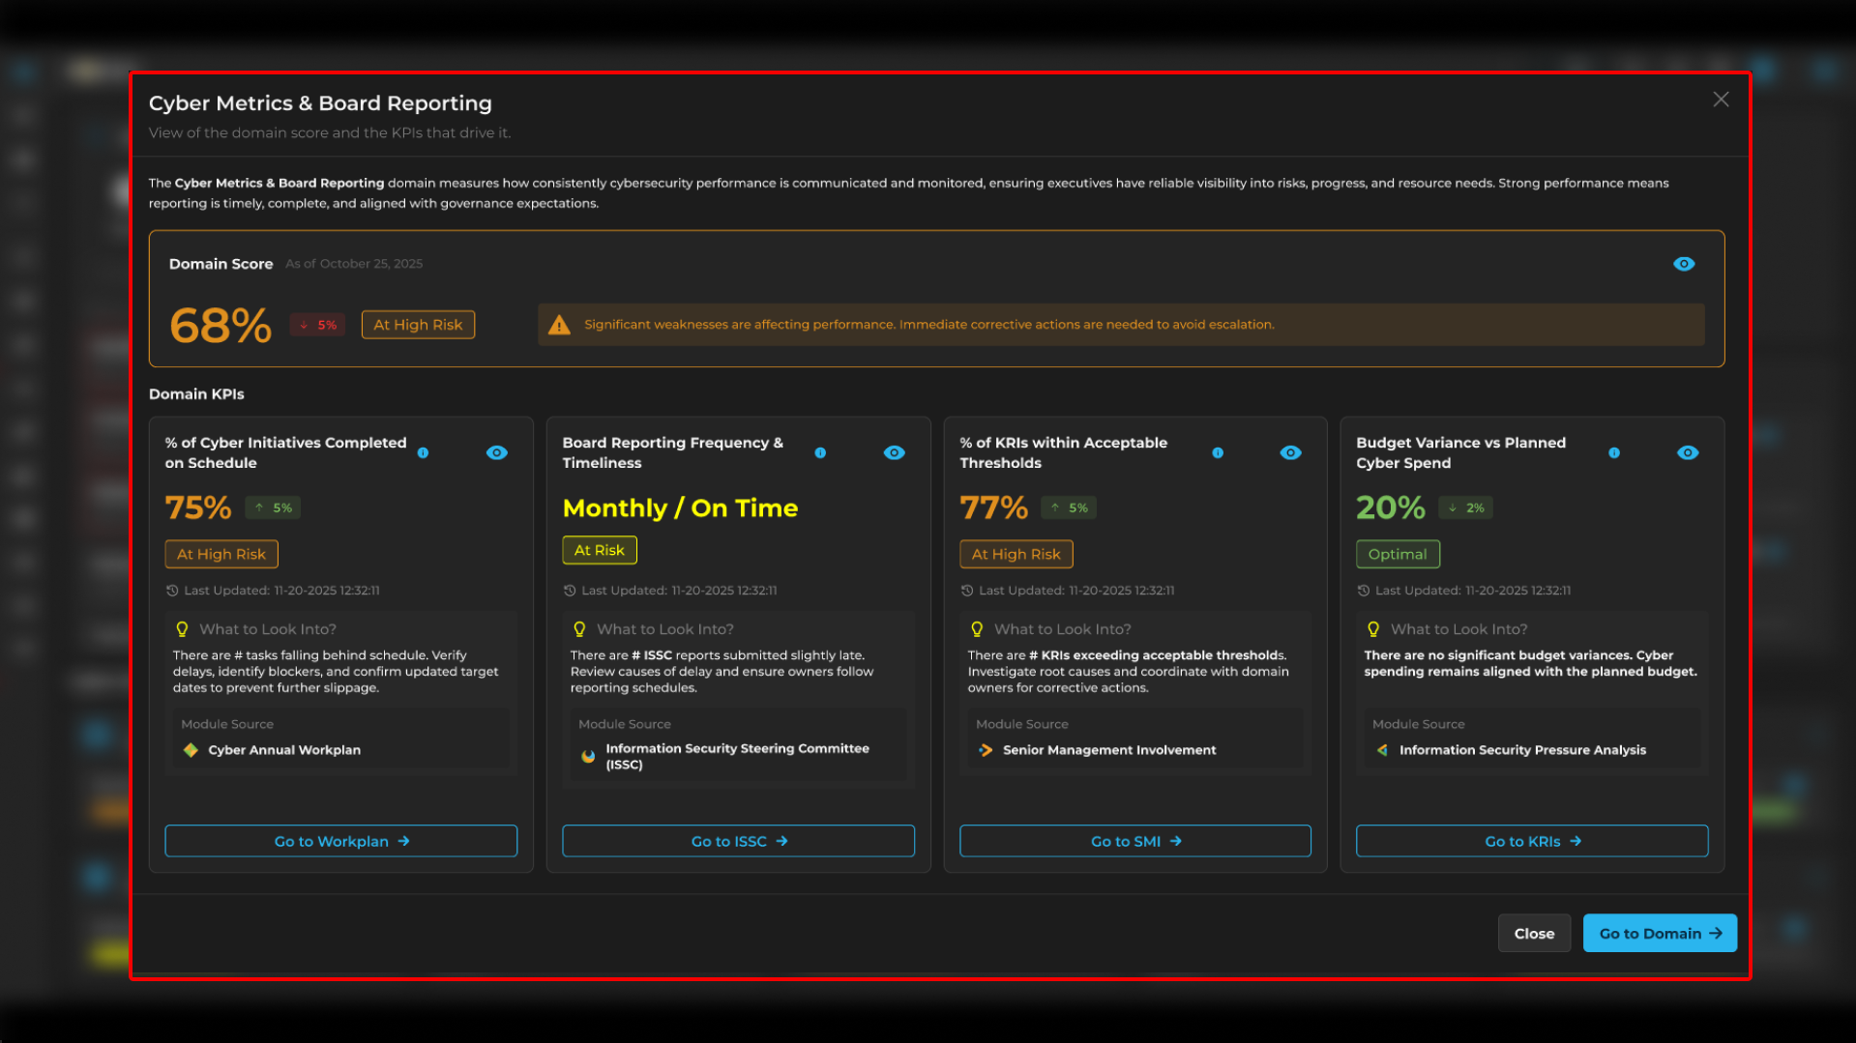This screenshot has width=1856, height=1043.
Task: Click info icon beside Board Reporting Frequency
Action: click(820, 452)
